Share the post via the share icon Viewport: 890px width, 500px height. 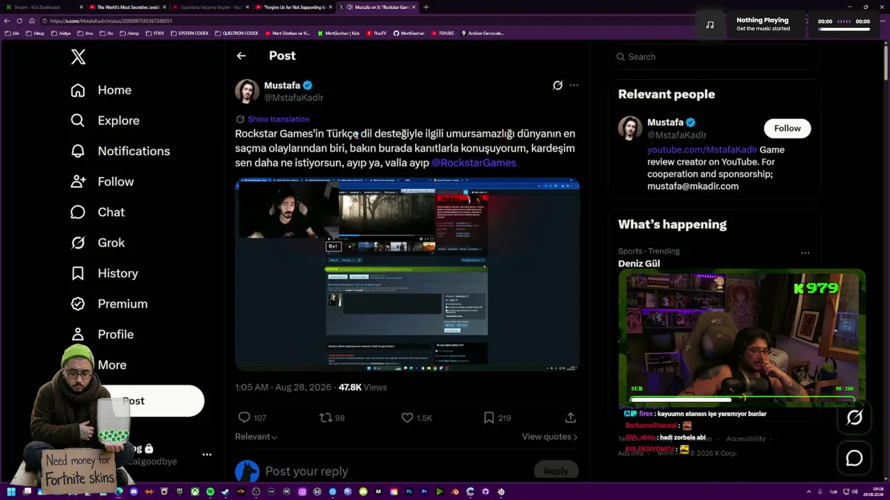570,418
